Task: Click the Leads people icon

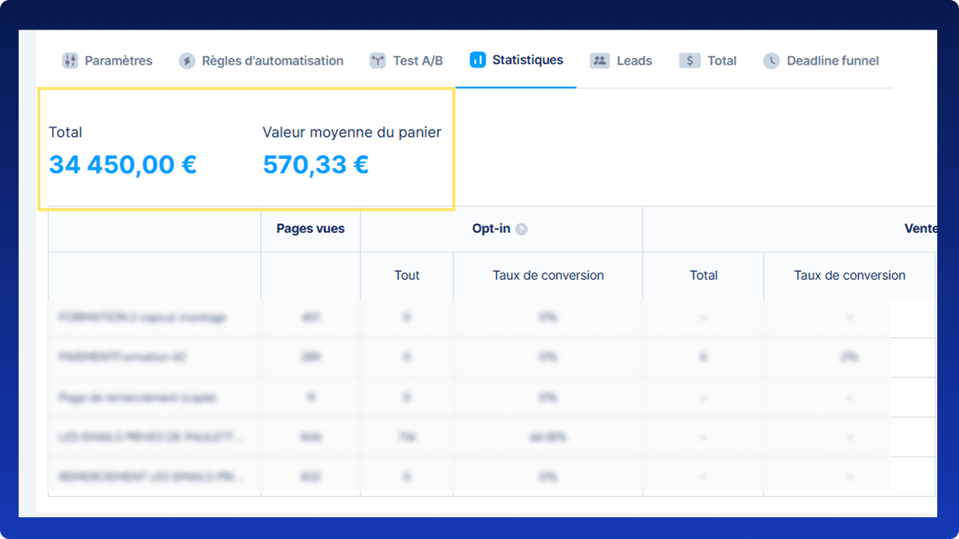Action: (599, 61)
